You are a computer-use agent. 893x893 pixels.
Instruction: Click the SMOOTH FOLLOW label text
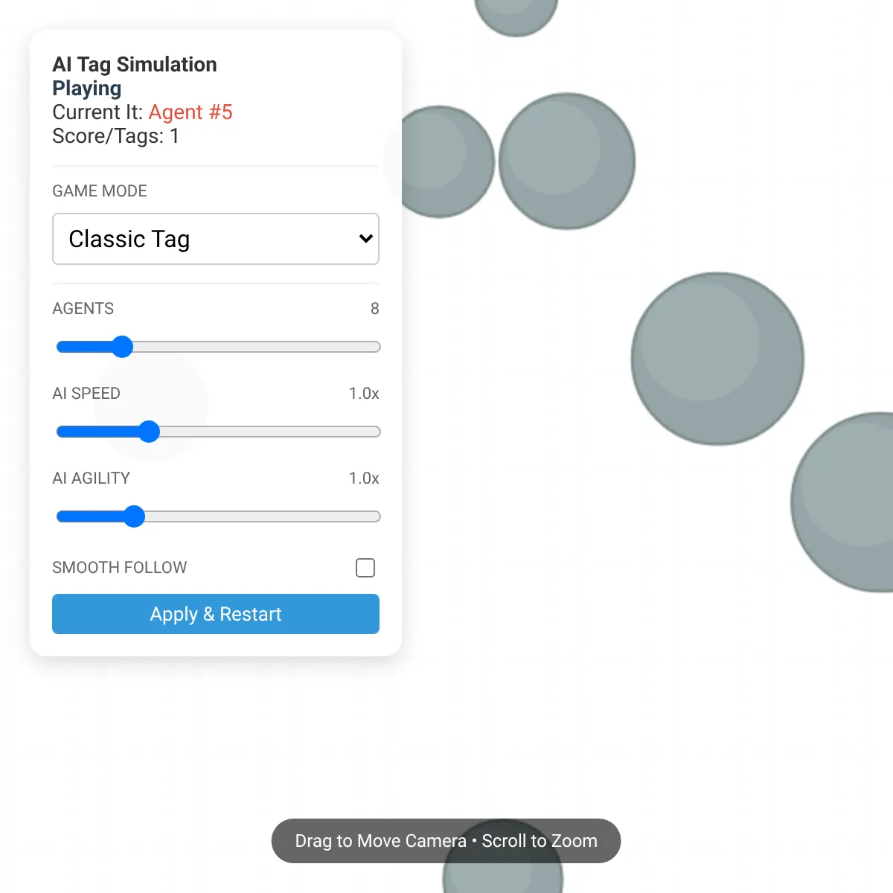120,568
